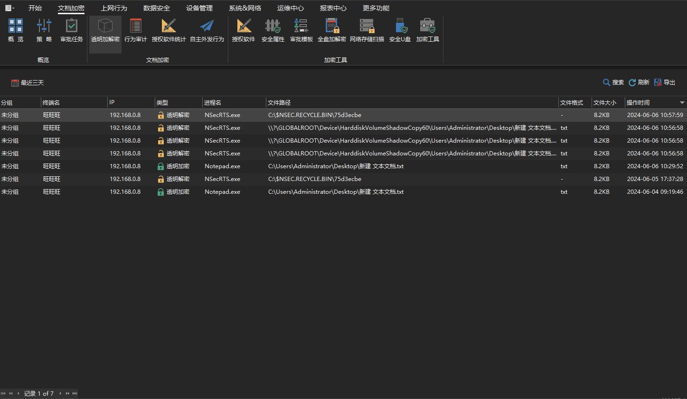The image size is (687, 399).
Task: Sort by the 类型 column header
Action: (x=179, y=102)
